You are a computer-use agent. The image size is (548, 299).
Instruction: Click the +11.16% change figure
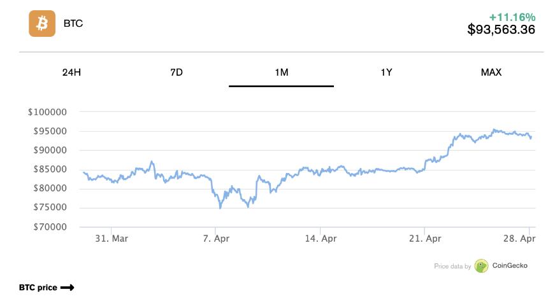[512, 17]
